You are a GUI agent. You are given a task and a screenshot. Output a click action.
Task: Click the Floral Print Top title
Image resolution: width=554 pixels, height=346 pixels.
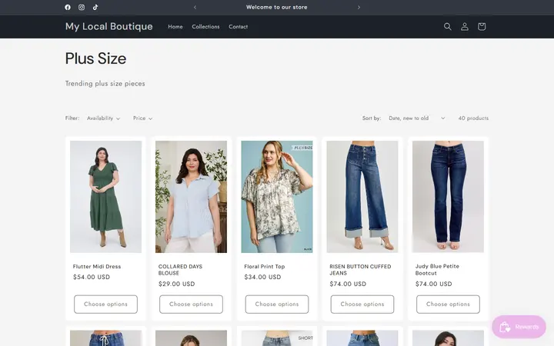tap(264, 267)
